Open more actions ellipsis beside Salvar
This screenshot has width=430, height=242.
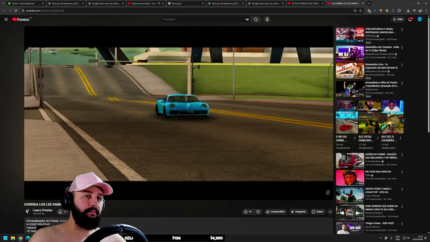[x=330, y=212]
